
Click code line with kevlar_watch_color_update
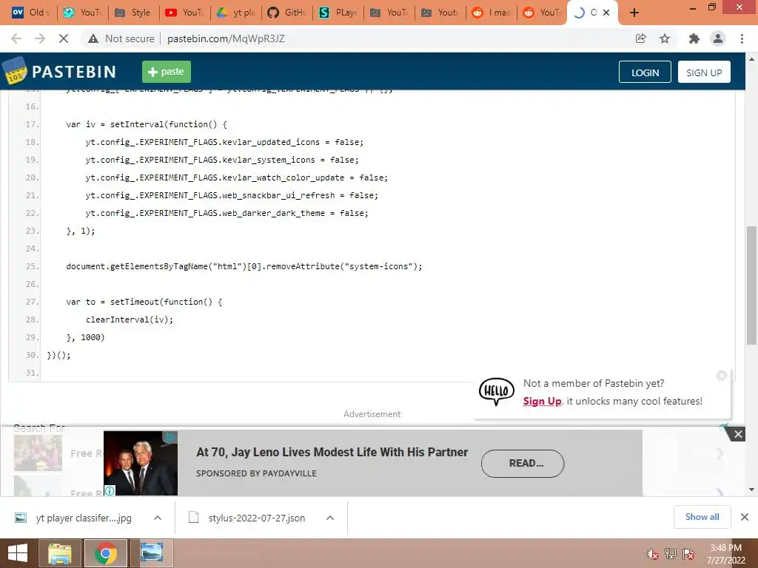[x=236, y=177]
